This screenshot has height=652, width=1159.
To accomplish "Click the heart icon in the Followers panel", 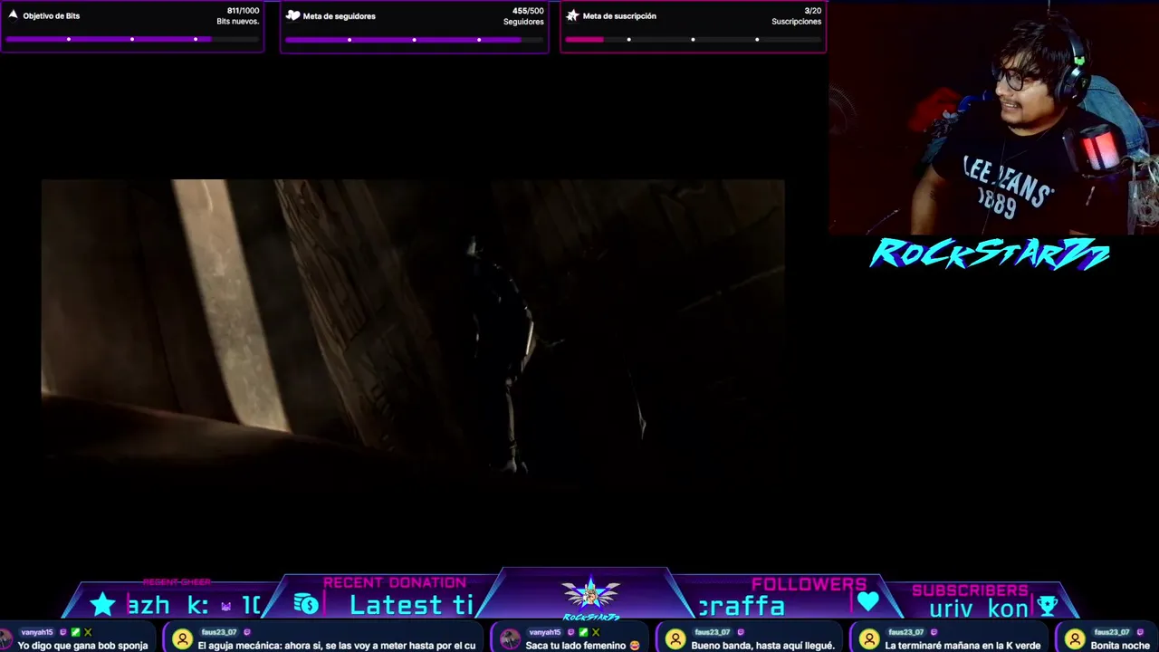I will pyautogui.click(x=867, y=601).
